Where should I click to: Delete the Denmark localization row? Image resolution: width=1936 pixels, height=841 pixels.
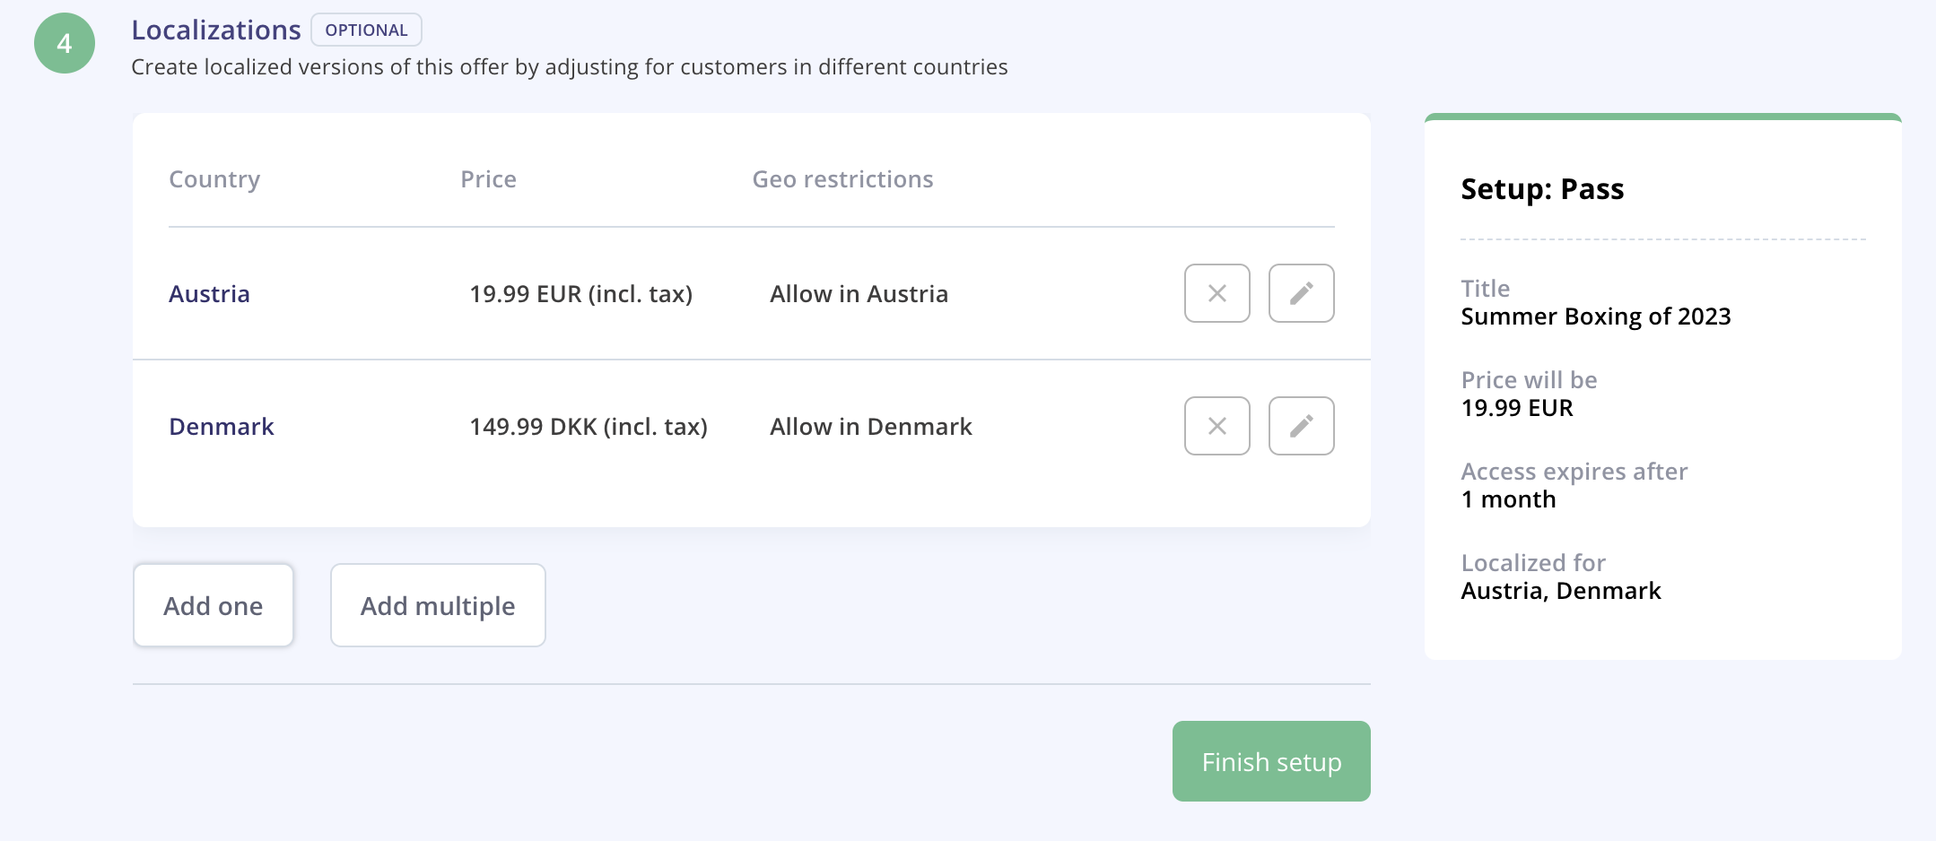pos(1217,426)
